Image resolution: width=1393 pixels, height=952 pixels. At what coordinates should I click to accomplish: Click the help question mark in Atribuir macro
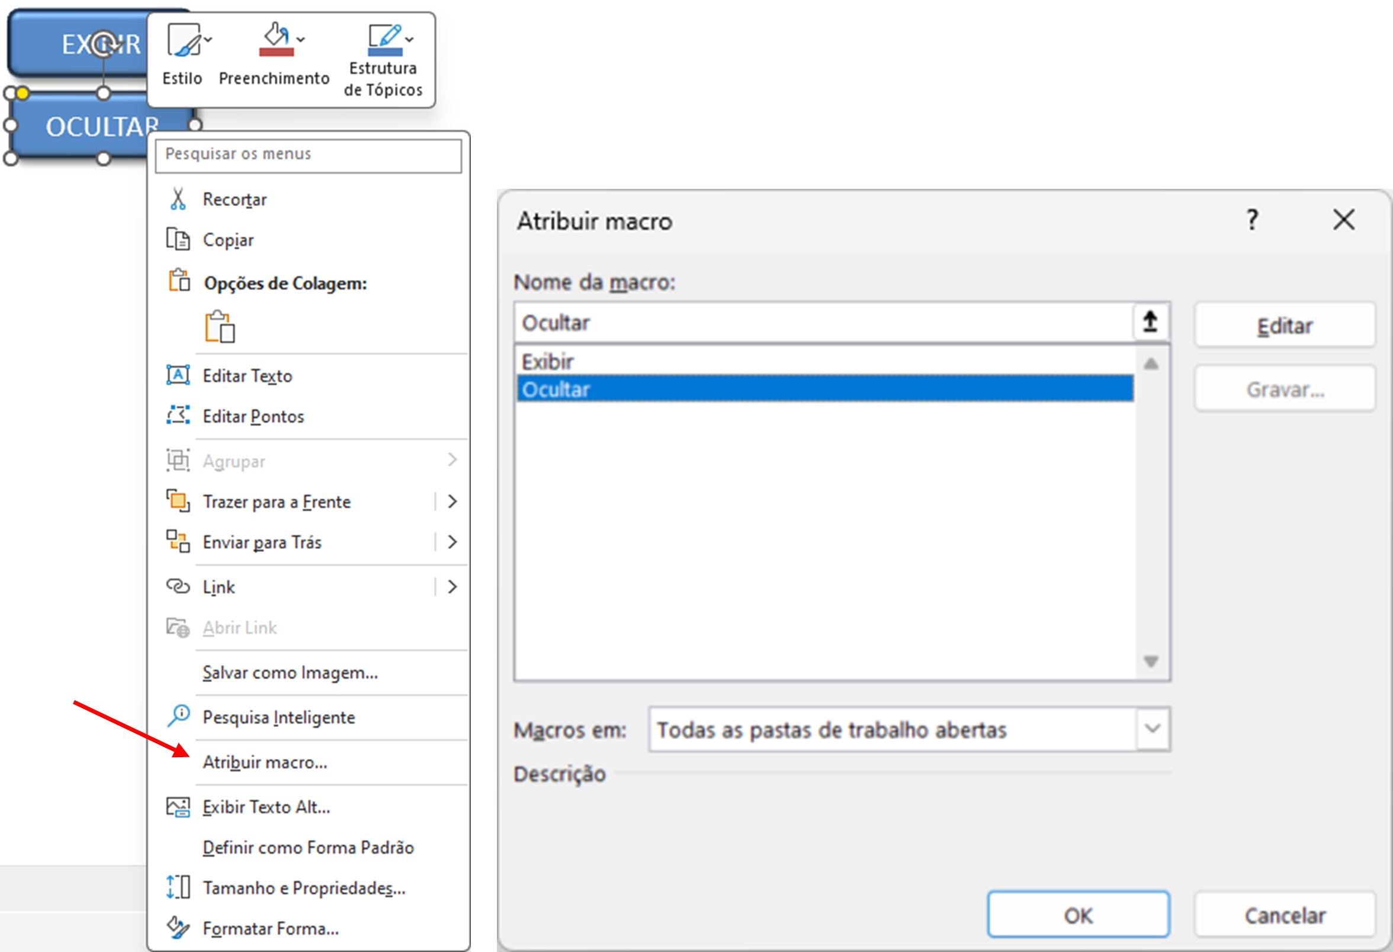click(x=1253, y=220)
